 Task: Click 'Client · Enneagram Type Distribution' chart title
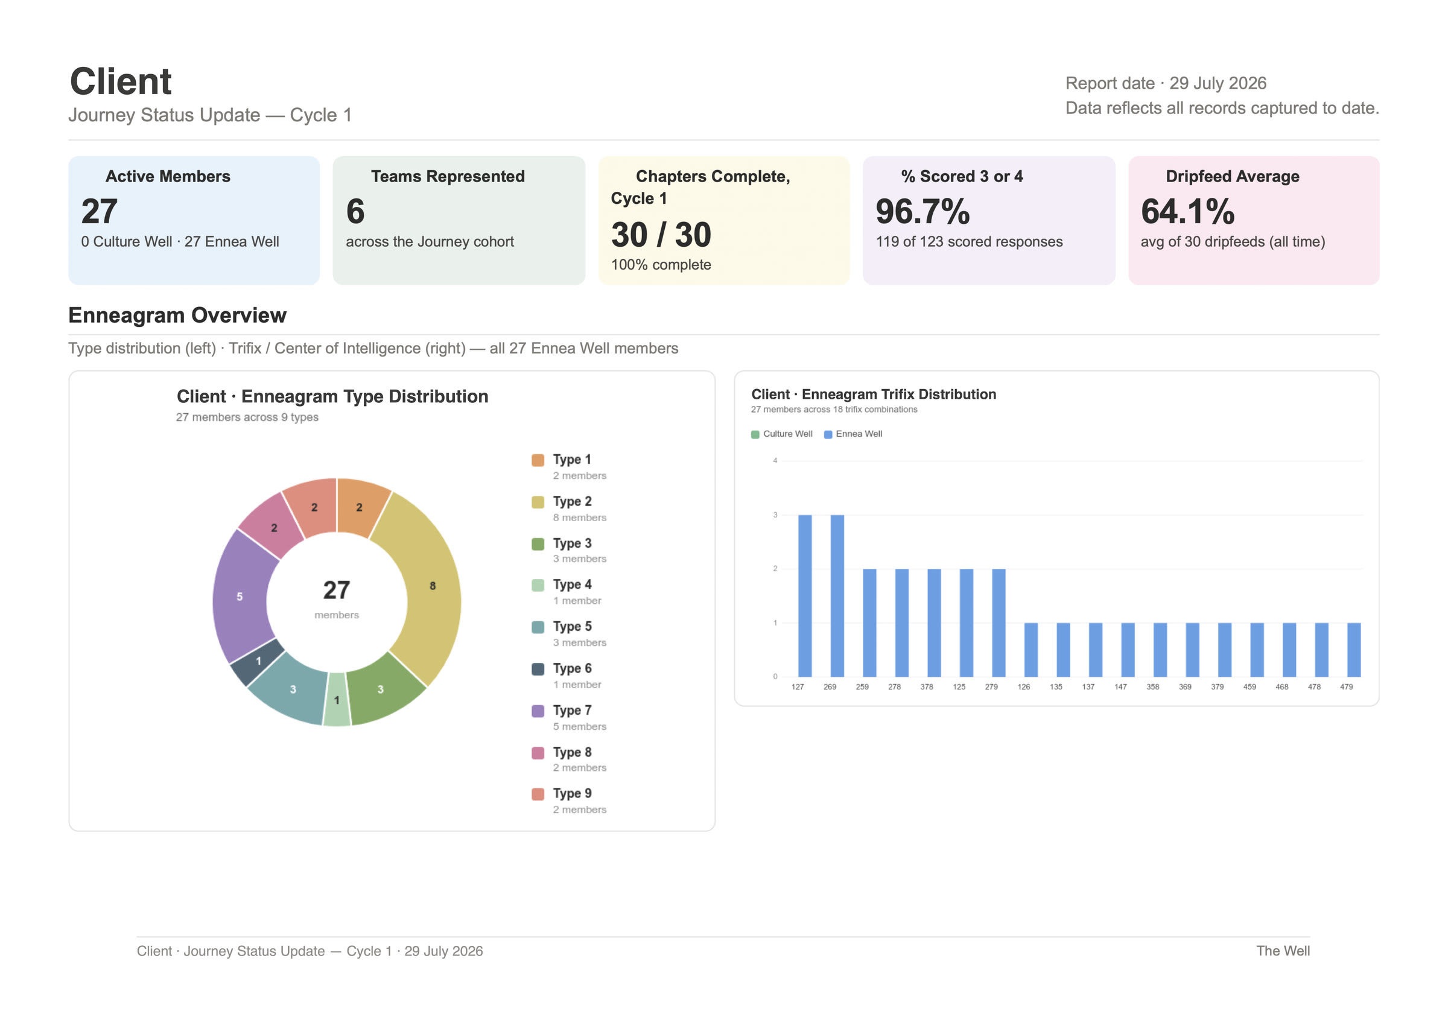tap(332, 396)
